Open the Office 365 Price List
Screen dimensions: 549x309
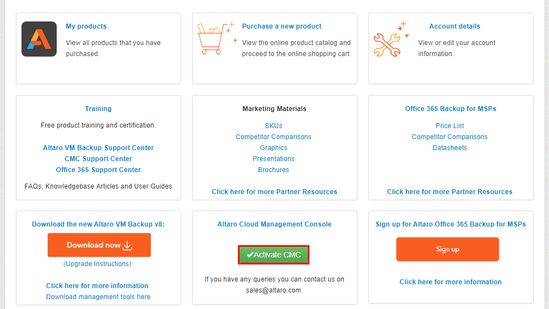click(449, 126)
